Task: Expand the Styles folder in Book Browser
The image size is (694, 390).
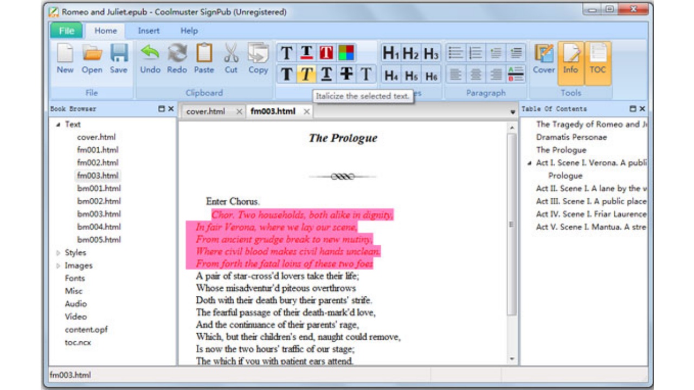Action: [x=59, y=252]
